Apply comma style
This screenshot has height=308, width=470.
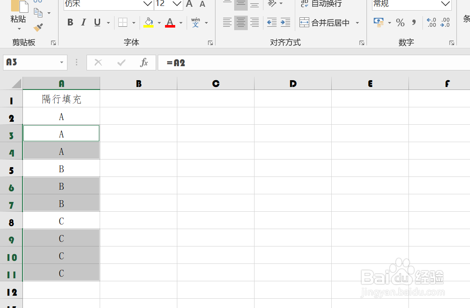[414, 22]
